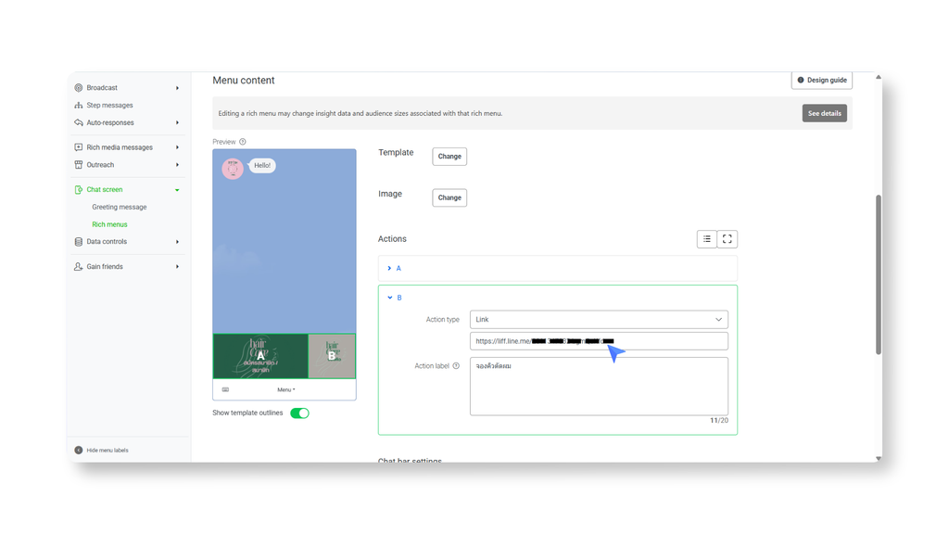This screenshot has width=949, height=534.
Task: Click the Outreach icon
Action: [x=79, y=165]
